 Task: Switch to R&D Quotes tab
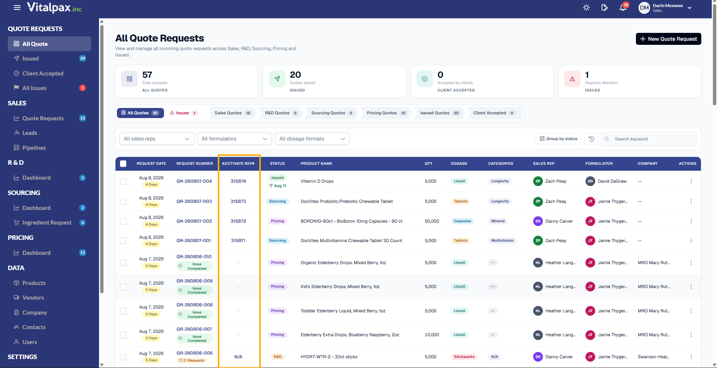tap(281, 113)
